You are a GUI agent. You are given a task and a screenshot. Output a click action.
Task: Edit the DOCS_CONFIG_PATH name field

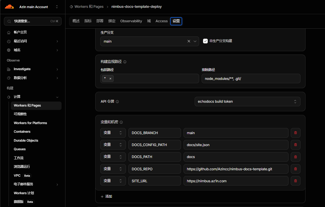[x=155, y=145]
